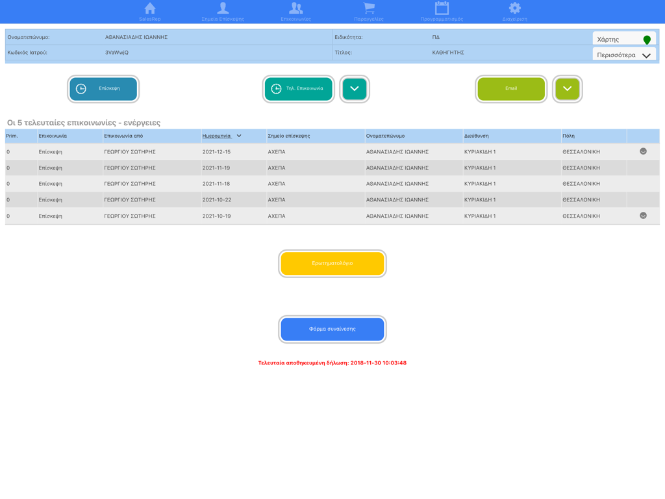The image size is (665, 499).
Task: Open Παραγγελίες shopping cart icon
Action: (x=369, y=8)
